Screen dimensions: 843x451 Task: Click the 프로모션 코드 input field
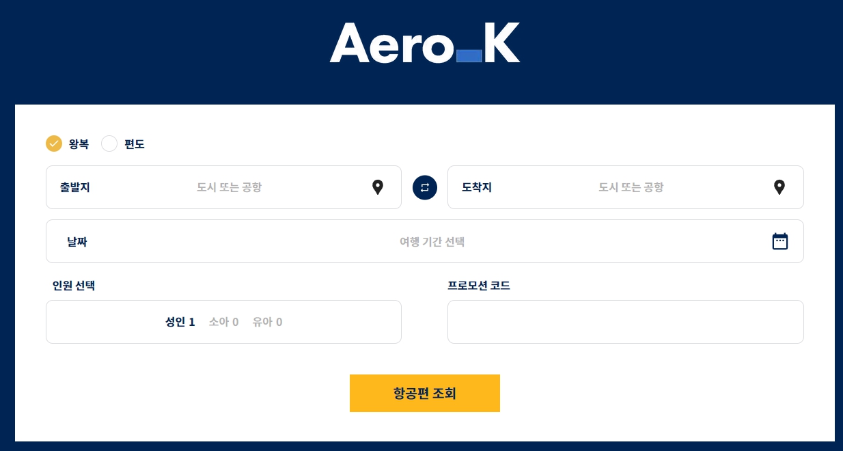point(625,322)
